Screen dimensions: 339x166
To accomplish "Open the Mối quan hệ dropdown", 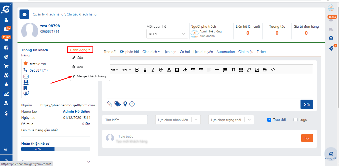I will click(x=167, y=34).
